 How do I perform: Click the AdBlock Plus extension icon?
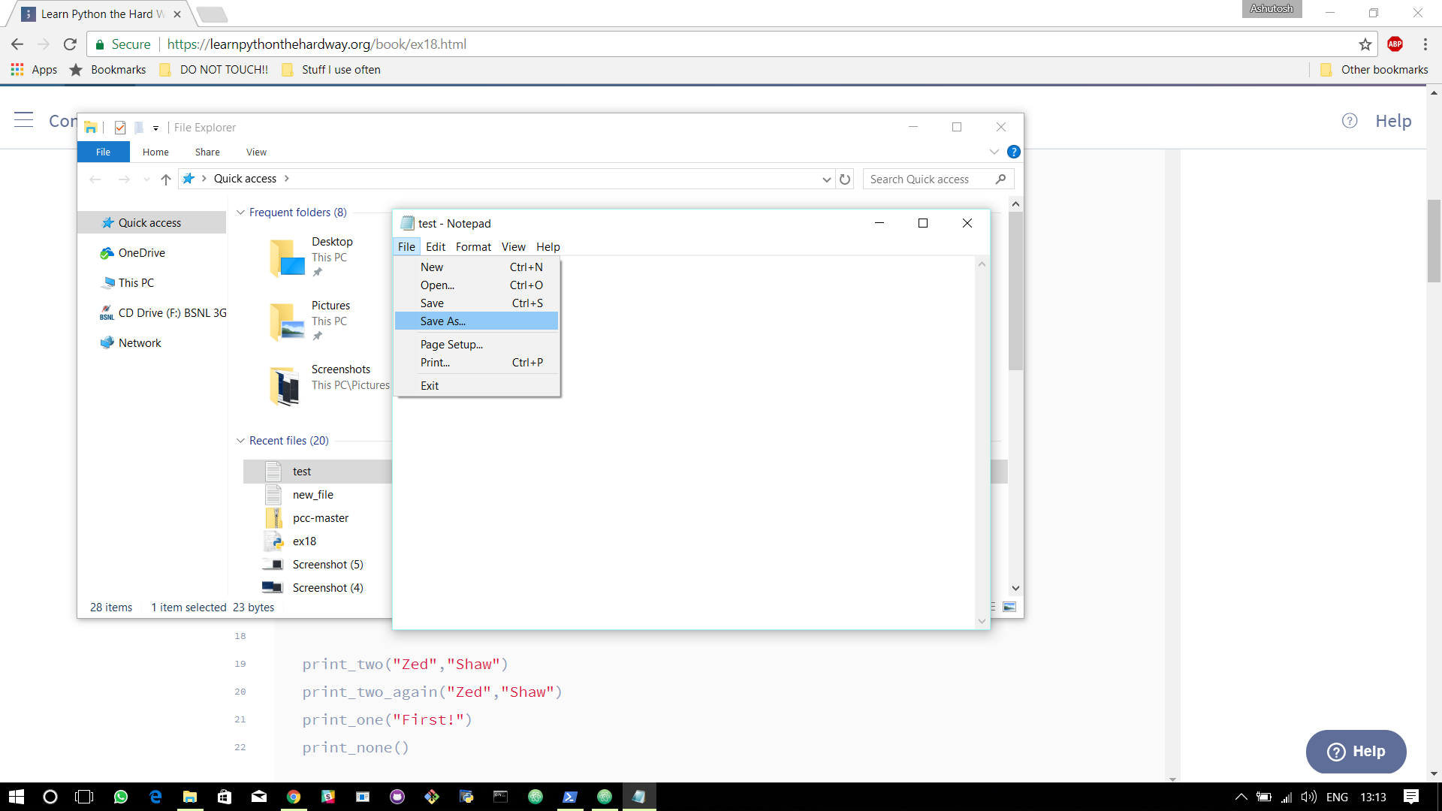coord(1395,44)
